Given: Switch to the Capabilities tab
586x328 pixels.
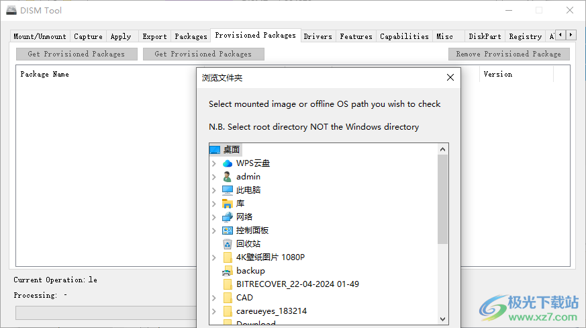Looking at the screenshot, I should pos(404,36).
